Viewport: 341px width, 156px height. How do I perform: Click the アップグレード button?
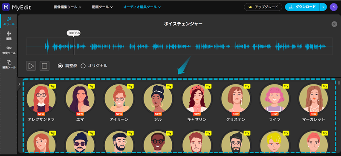pos(263,7)
